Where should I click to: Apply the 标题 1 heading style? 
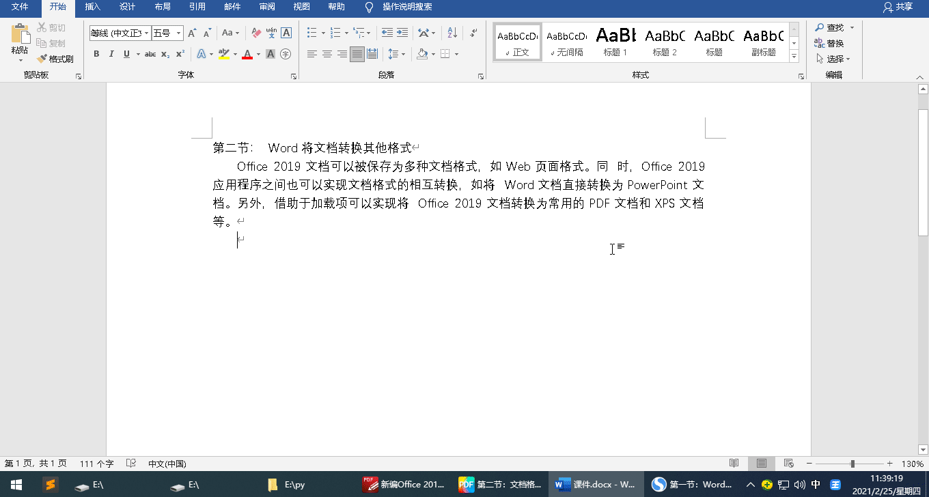click(x=615, y=42)
